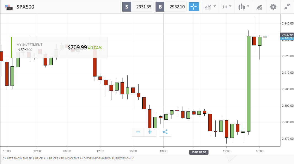Share the chart
The image size is (294, 164).
tap(165, 132)
